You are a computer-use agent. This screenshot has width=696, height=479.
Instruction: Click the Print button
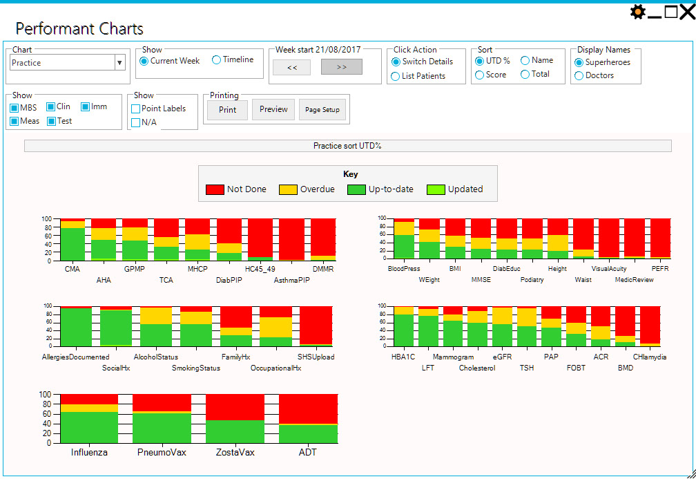point(227,109)
